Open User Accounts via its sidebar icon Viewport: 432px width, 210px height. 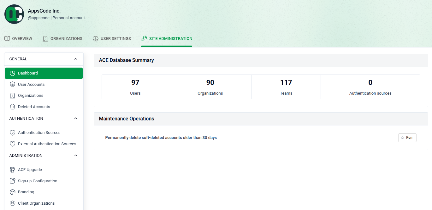pyautogui.click(x=12, y=84)
